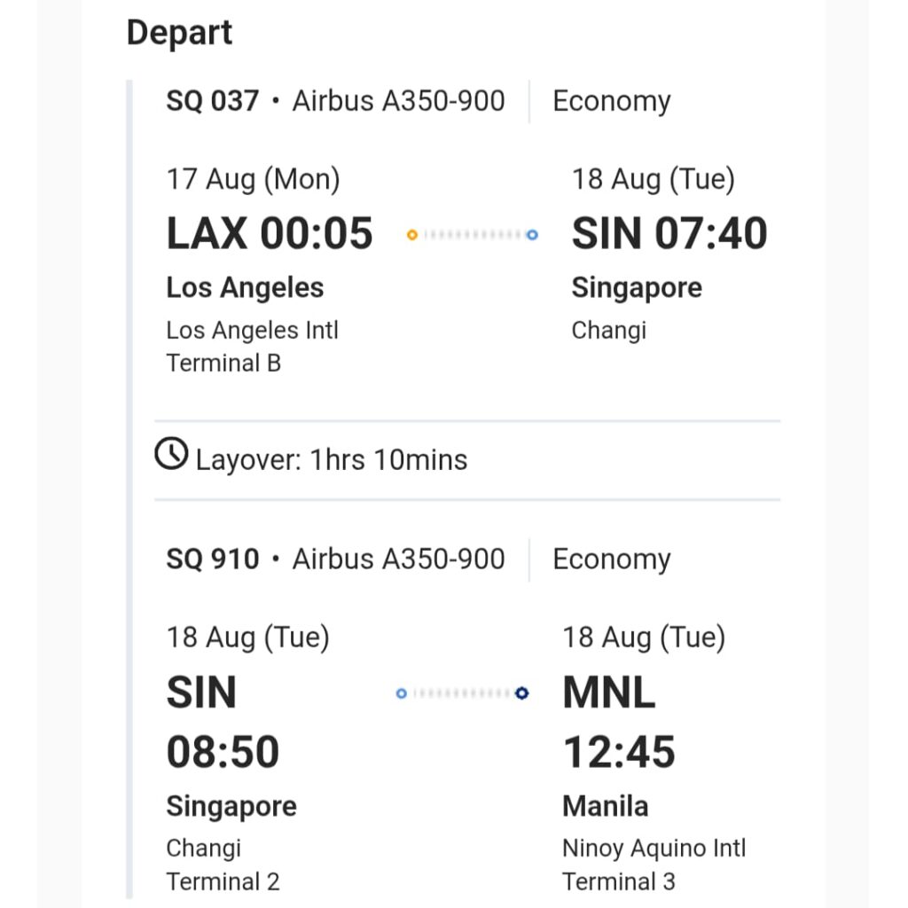Tap Airbus A350-900 on the SQ 037 row
The image size is (908, 908).
(399, 101)
